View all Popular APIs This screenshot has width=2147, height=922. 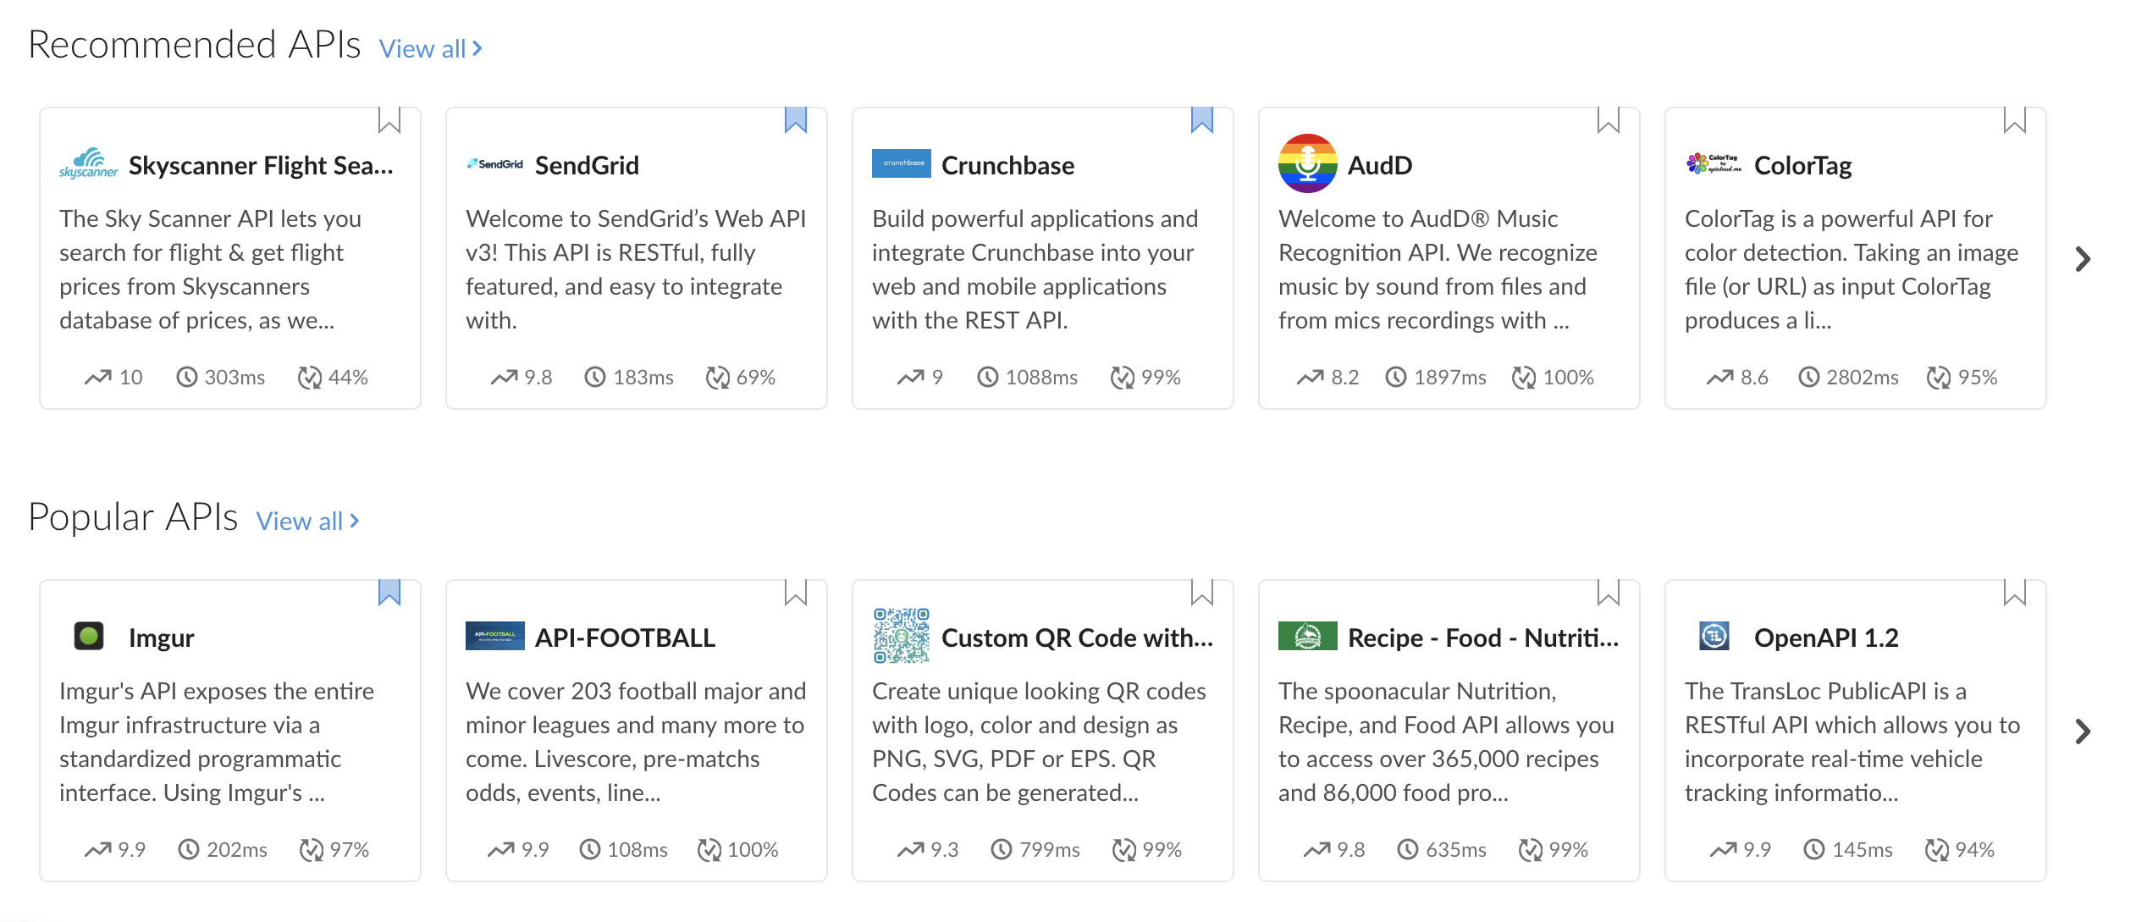click(x=308, y=522)
